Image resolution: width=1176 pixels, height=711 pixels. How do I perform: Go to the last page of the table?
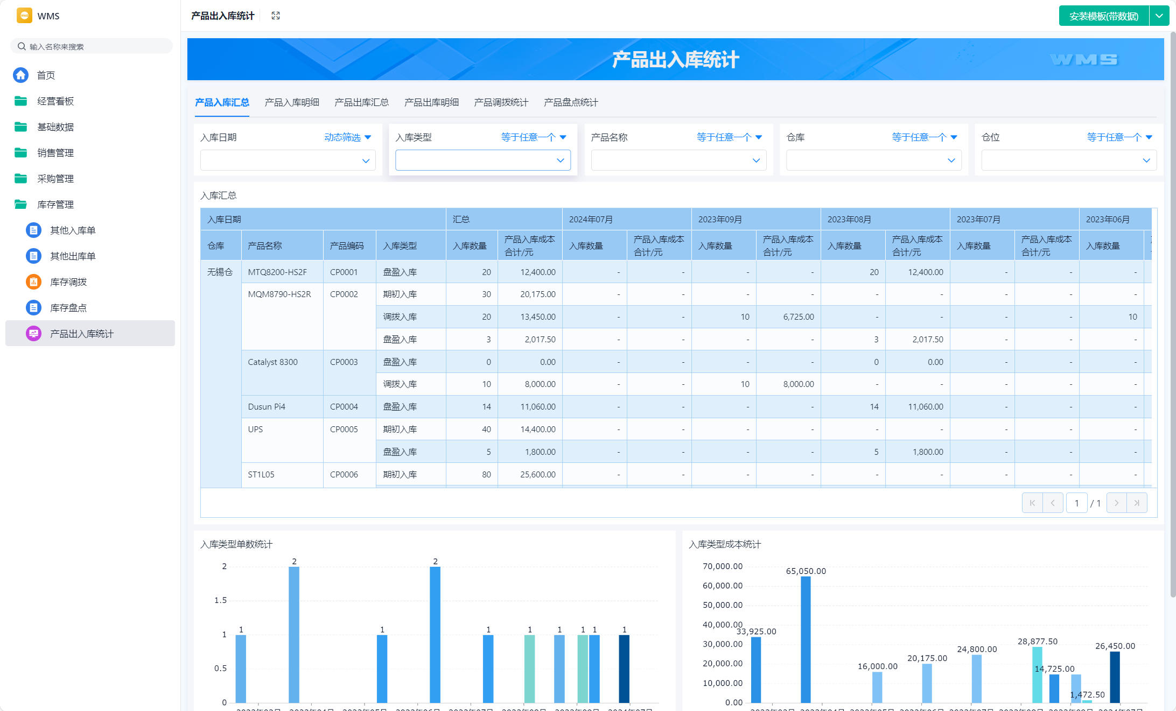click(x=1137, y=503)
